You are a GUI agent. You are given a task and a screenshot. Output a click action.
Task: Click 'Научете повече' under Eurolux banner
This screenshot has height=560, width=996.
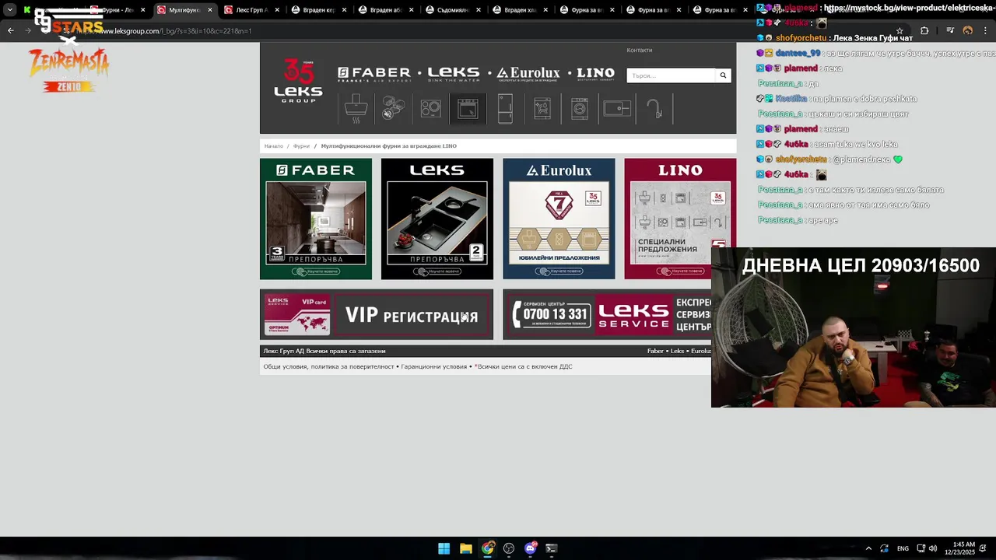559,271
